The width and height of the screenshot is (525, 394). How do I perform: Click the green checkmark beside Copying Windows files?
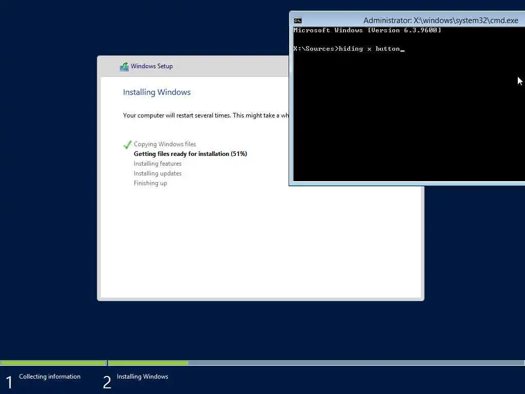point(127,145)
